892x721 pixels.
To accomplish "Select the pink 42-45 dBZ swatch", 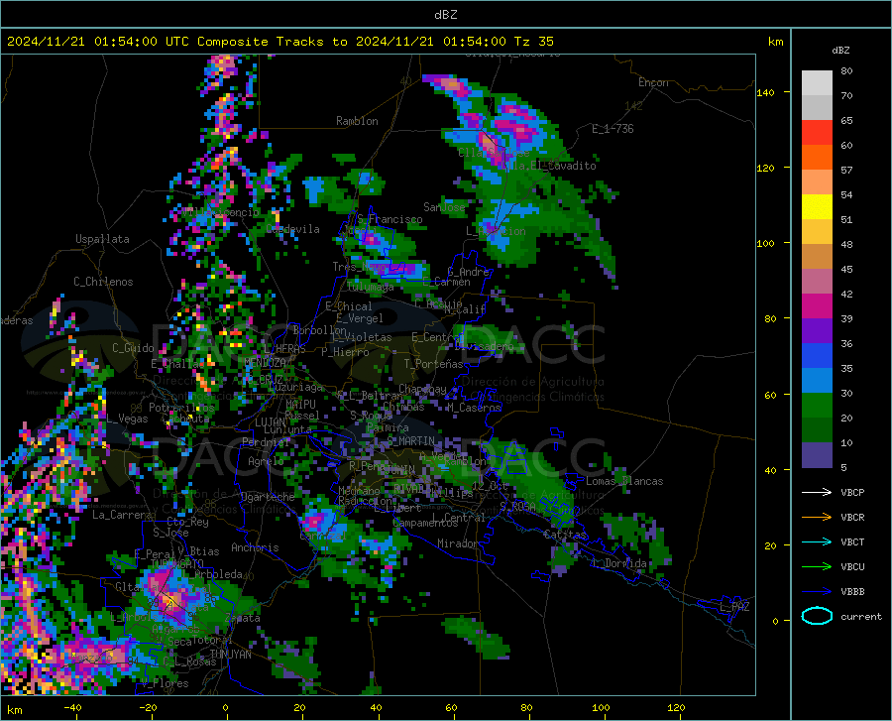I will 817,282.
